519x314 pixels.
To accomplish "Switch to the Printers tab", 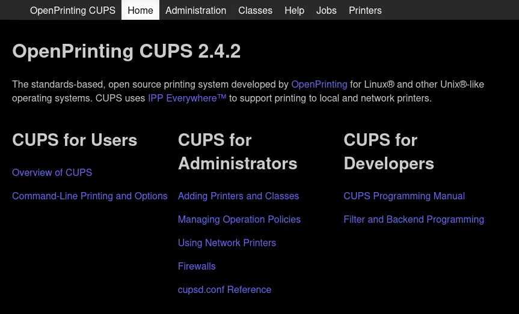I will coord(365,10).
